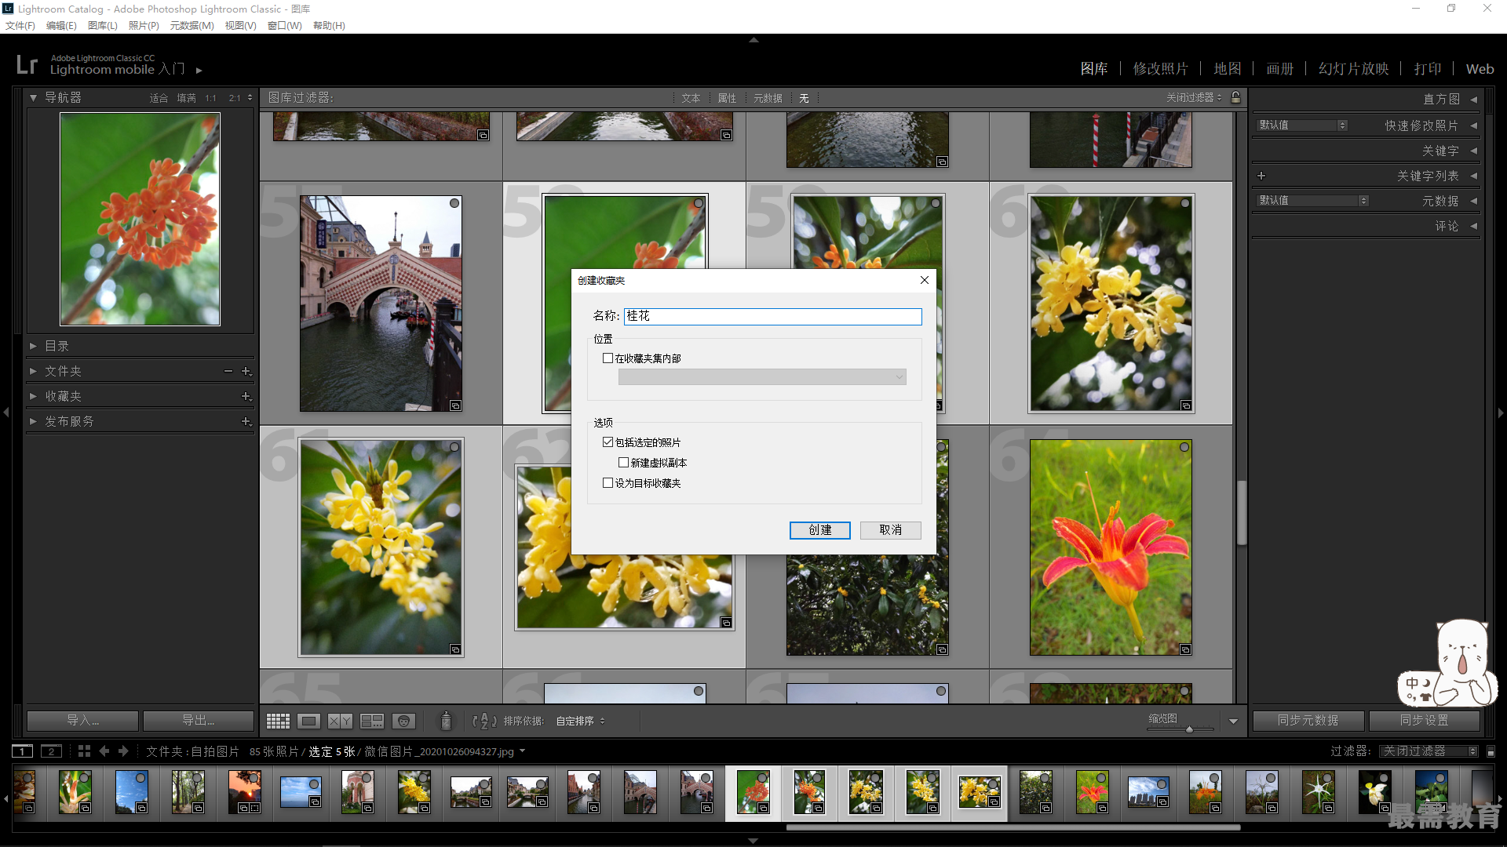Uncheck 'Include selected photos' checkbox
The width and height of the screenshot is (1507, 847).
coord(608,442)
